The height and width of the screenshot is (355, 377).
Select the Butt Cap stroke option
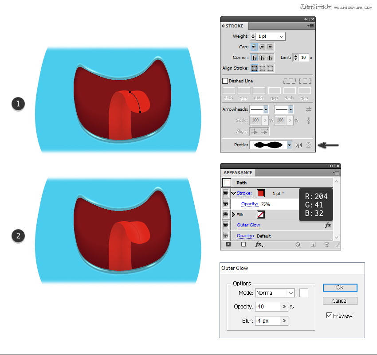254,47
